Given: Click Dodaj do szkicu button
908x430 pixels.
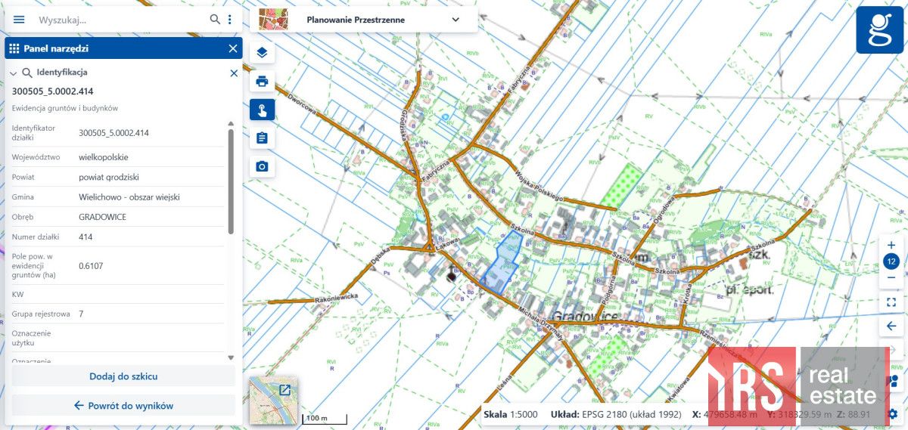Looking at the screenshot, I should click(123, 376).
